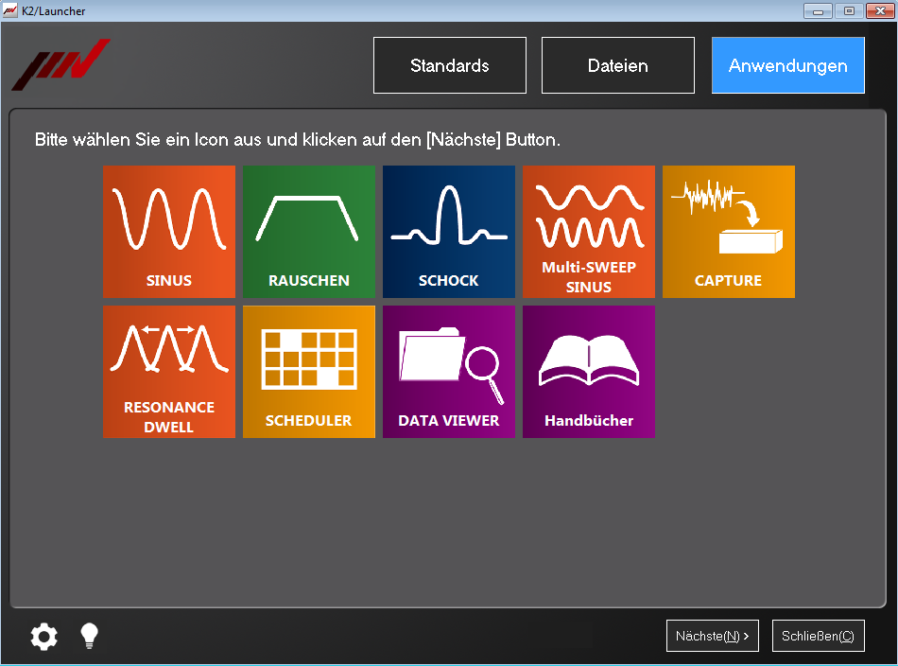The height and width of the screenshot is (666, 898).
Task: Select the RESONANCE DWELL tile
Action: (x=169, y=372)
